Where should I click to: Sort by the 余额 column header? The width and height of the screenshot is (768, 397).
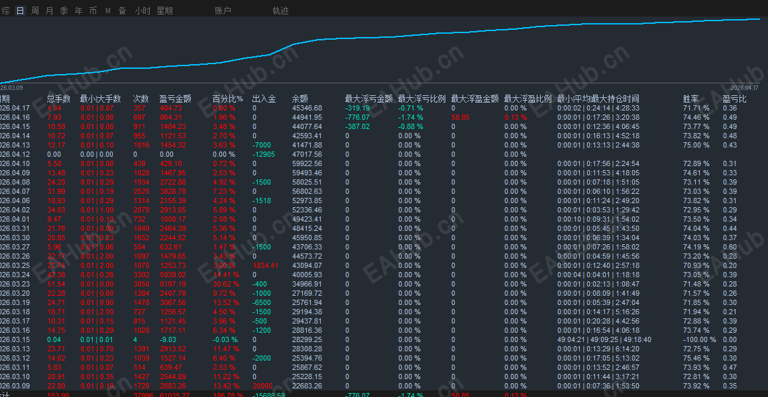[300, 99]
